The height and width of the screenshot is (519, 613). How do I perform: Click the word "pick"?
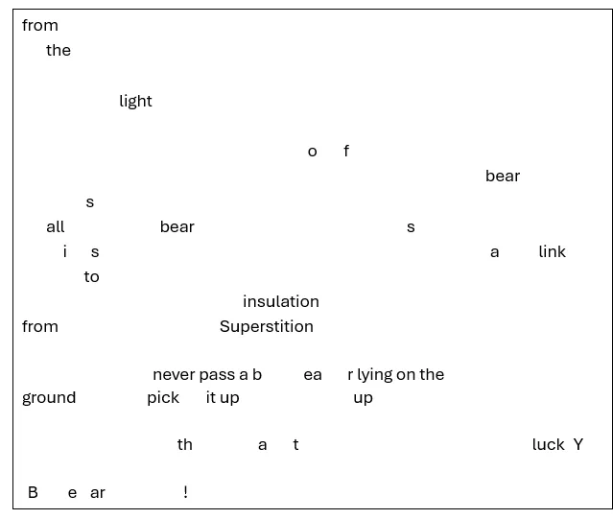[x=163, y=397]
